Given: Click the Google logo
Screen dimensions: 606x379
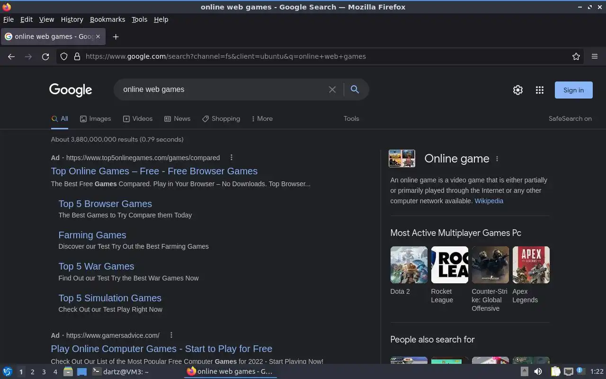Looking at the screenshot, I should (71, 90).
